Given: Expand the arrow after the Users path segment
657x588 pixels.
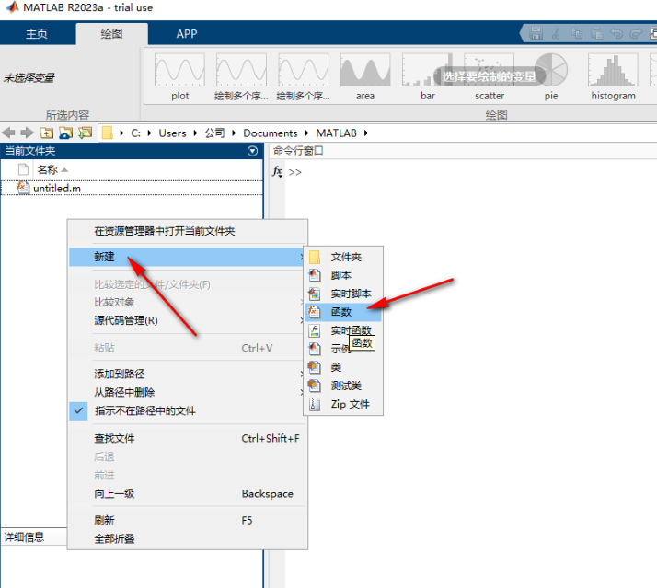Looking at the screenshot, I should click(x=195, y=133).
